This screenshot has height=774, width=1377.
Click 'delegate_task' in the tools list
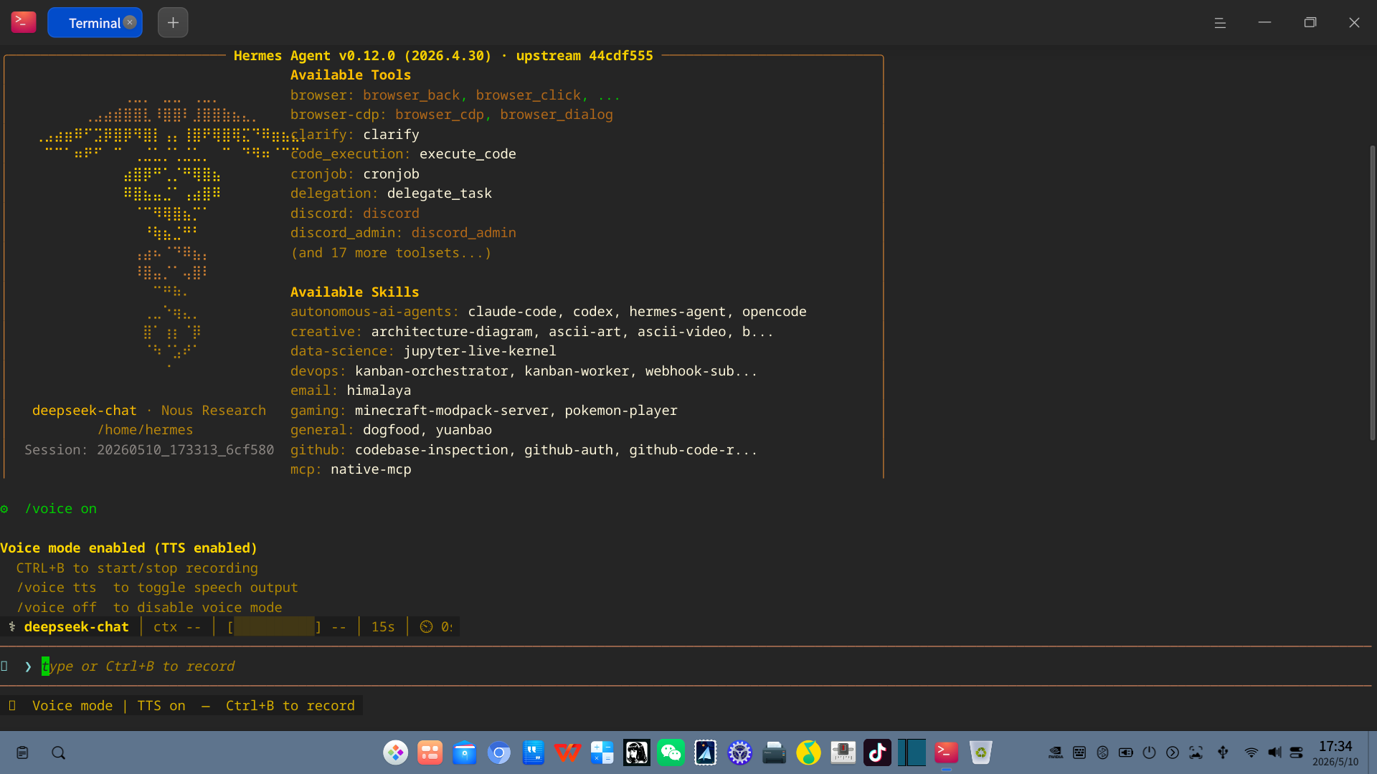coord(440,193)
